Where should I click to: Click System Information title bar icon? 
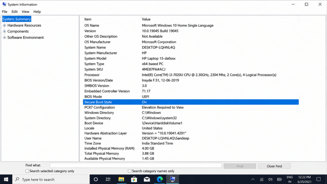pyautogui.click(x=4, y=4)
